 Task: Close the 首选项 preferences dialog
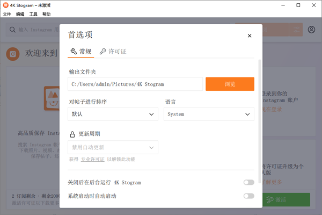click(250, 36)
